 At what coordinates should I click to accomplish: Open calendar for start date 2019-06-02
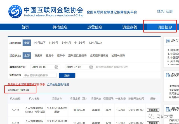56,67
